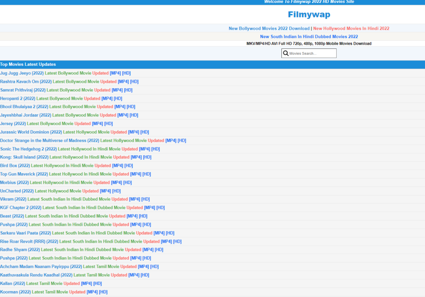This screenshot has width=425, height=297.
Task: Open Kaathuvaakula Rendu Kaadhal (2022) link
Action: (x=75, y=275)
